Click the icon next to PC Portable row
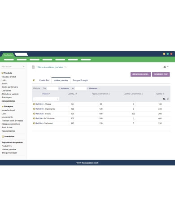175x217 pixels. (34, 118)
